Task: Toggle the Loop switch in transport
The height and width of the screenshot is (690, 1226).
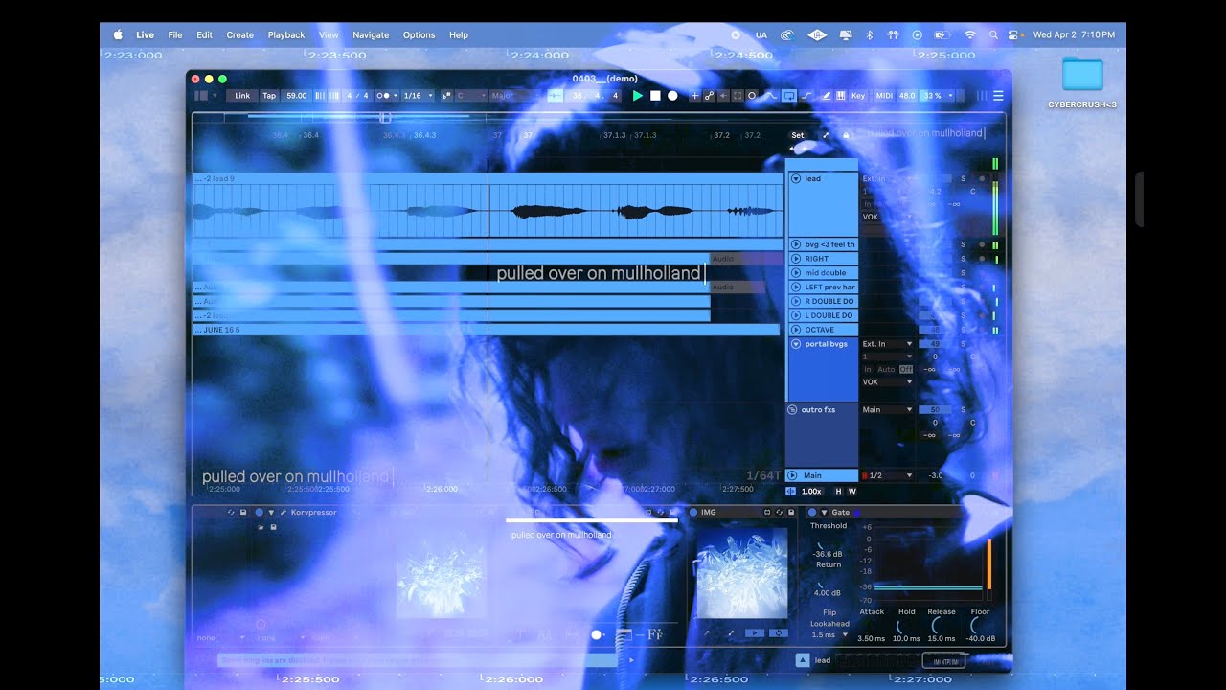Action: tap(789, 96)
